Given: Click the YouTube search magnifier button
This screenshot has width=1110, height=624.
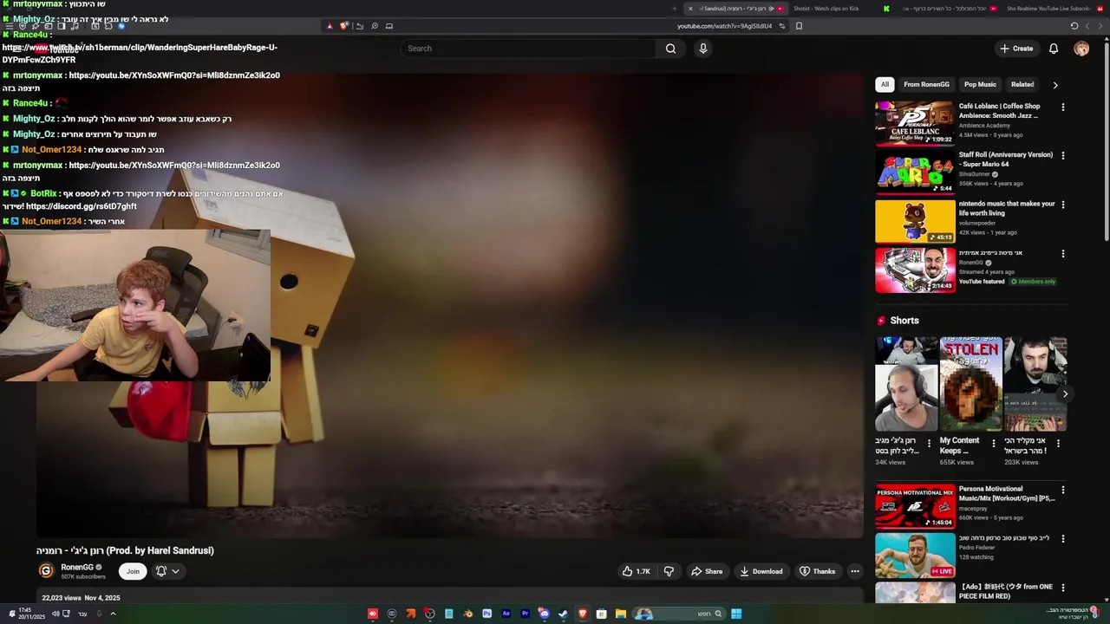Looking at the screenshot, I should 670,49.
